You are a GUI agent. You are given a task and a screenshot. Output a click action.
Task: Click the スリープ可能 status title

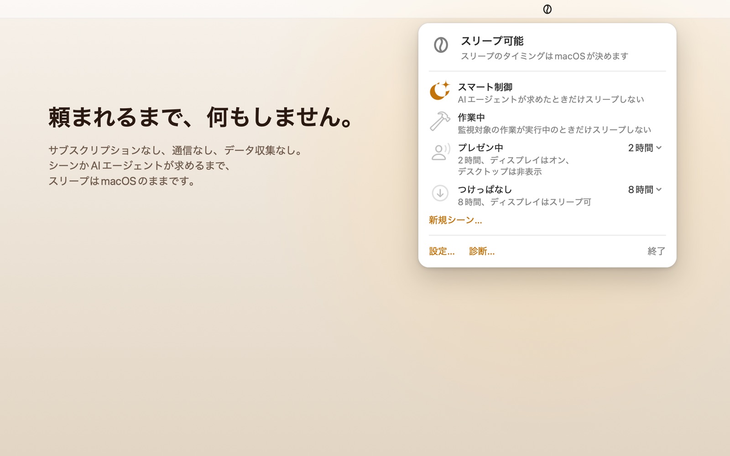tap(492, 41)
